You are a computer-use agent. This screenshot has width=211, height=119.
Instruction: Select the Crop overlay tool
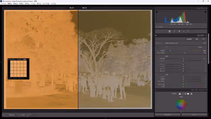coord(174,31)
